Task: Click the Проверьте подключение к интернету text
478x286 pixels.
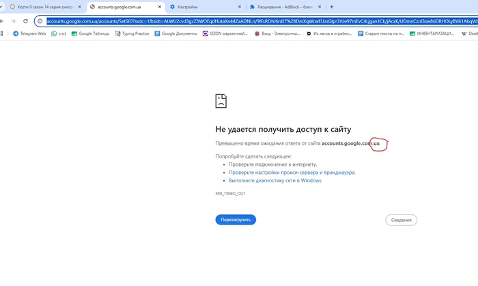Action: point(273,165)
